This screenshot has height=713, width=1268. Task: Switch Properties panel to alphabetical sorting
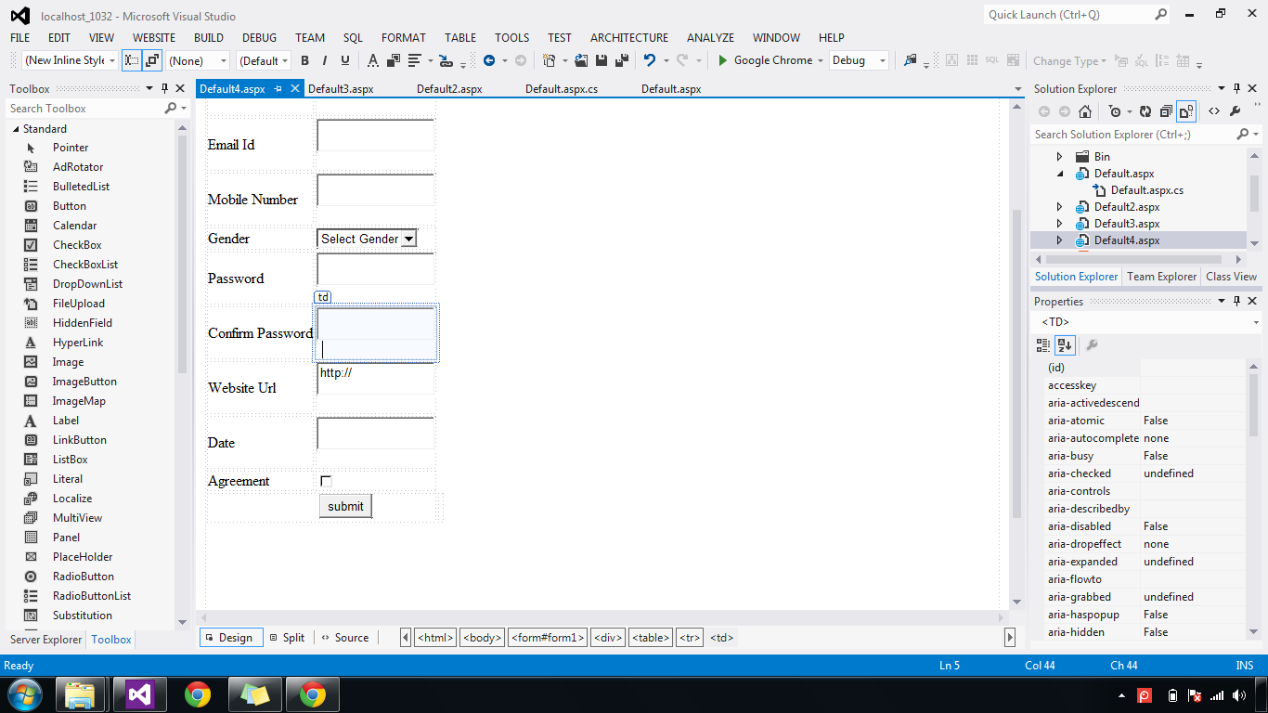[x=1064, y=344]
